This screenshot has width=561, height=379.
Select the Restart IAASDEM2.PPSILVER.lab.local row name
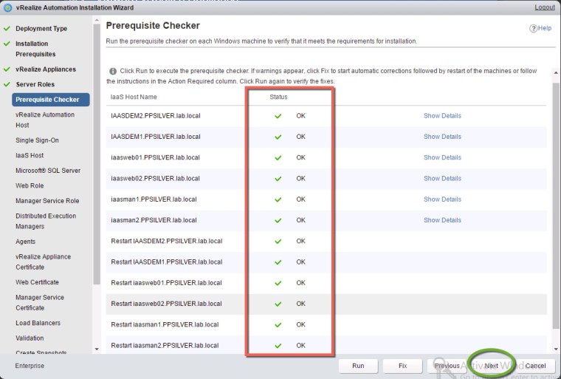click(x=166, y=241)
